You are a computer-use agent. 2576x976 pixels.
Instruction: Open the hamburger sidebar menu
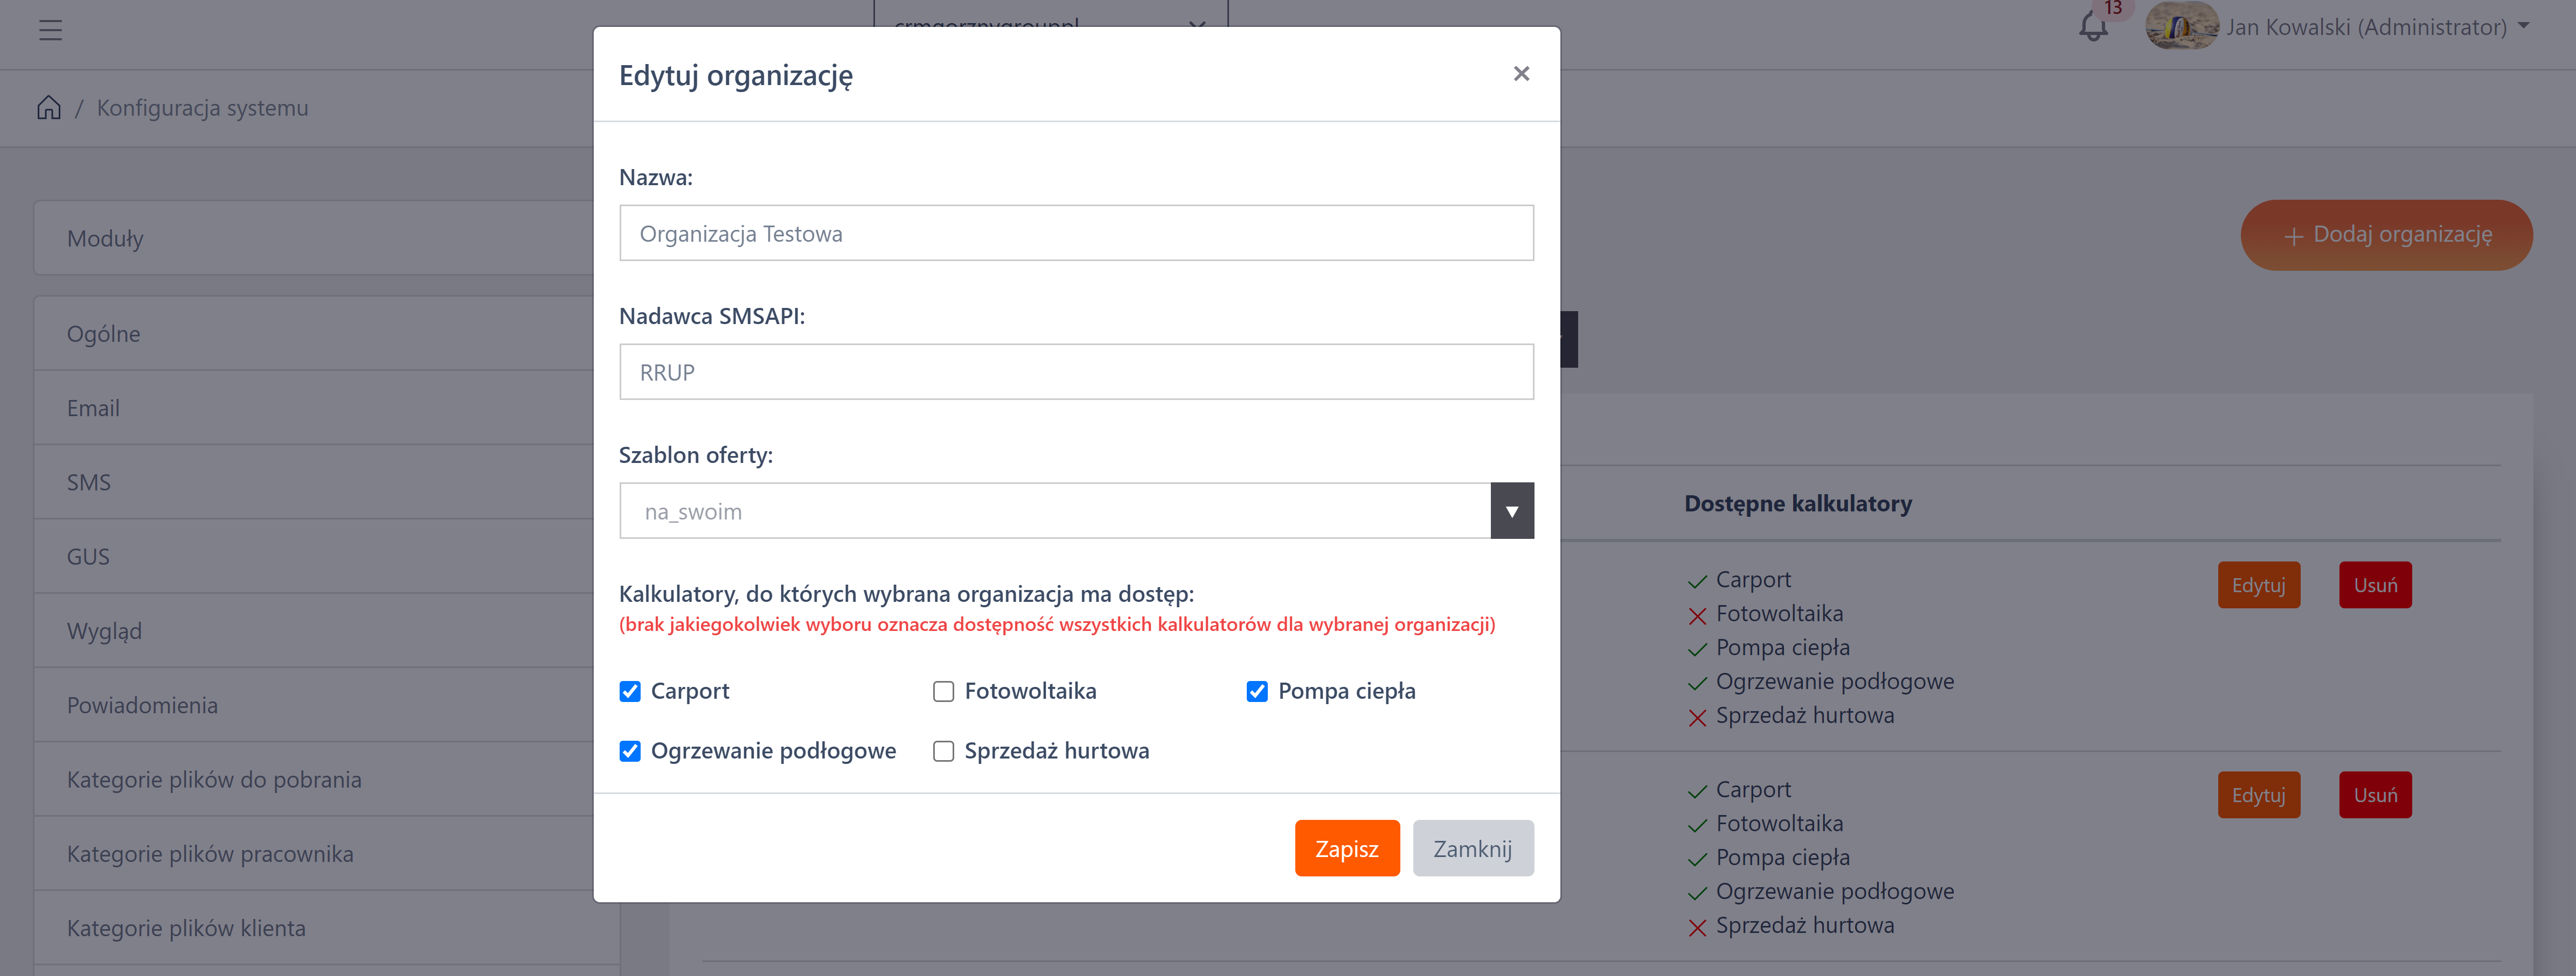[50, 30]
